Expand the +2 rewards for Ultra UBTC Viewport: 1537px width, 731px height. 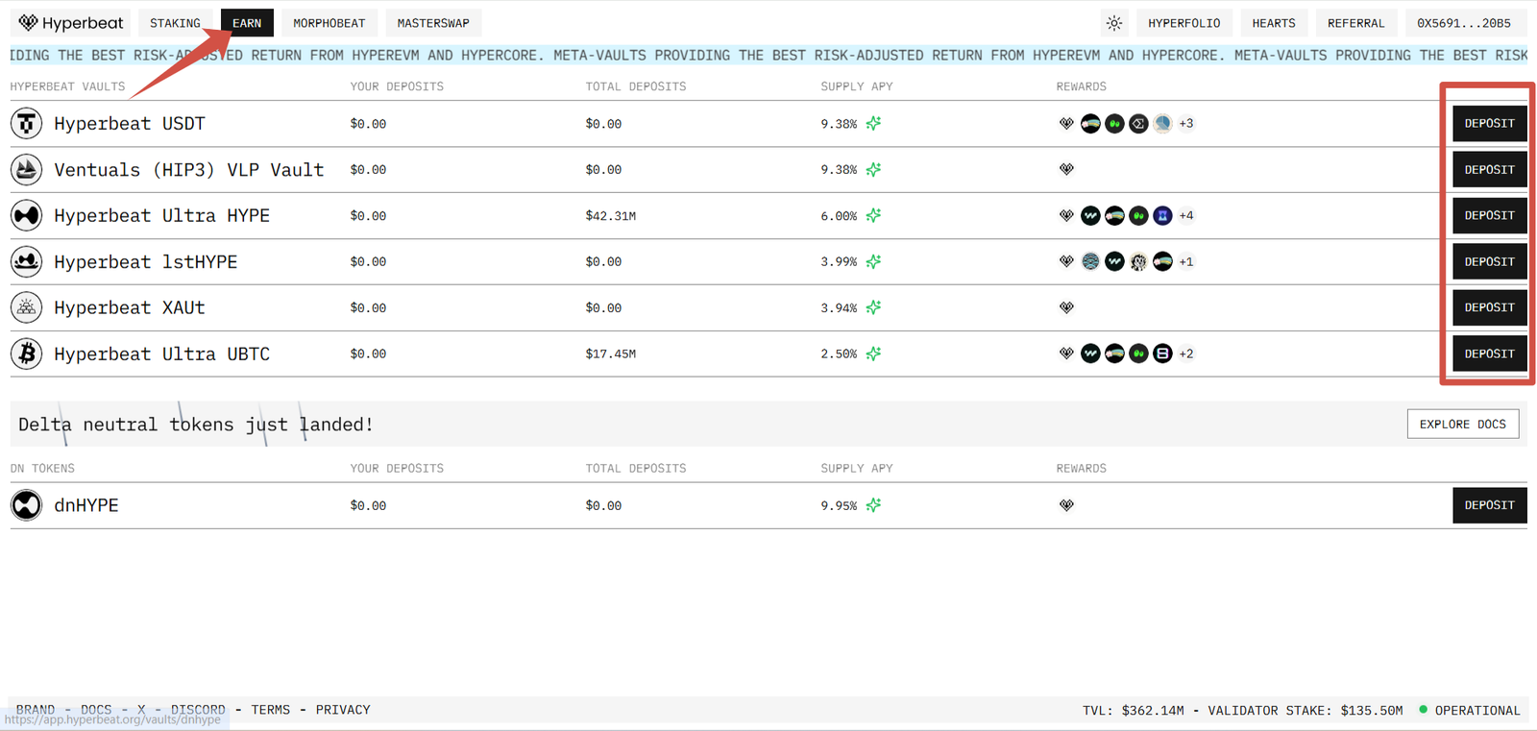pyautogui.click(x=1186, y=353)
